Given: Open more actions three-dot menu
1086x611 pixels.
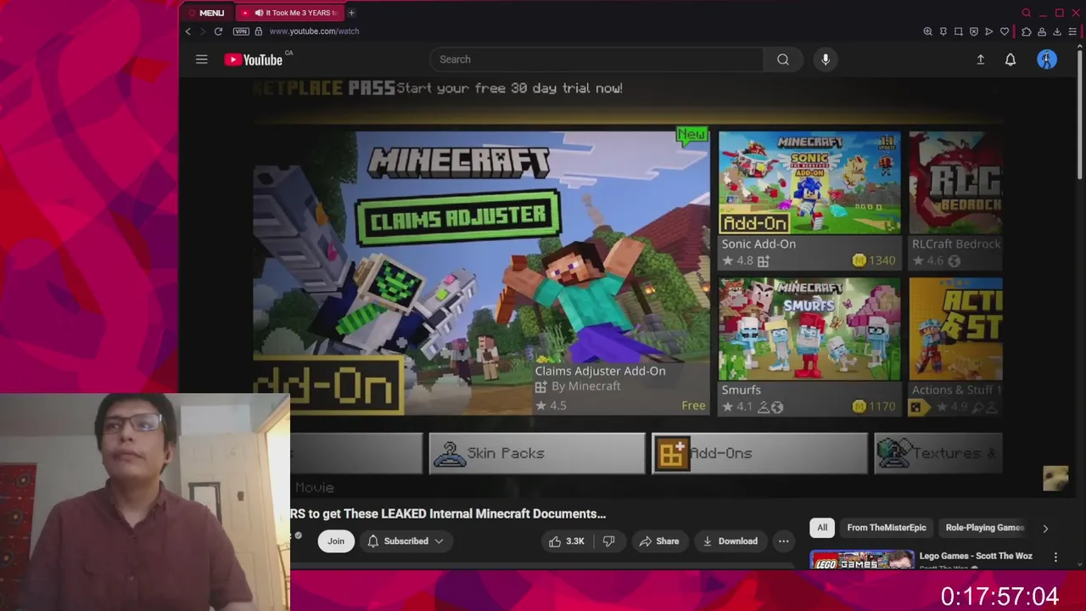Looking at the screenshot, I should click(x=784, y=541).
